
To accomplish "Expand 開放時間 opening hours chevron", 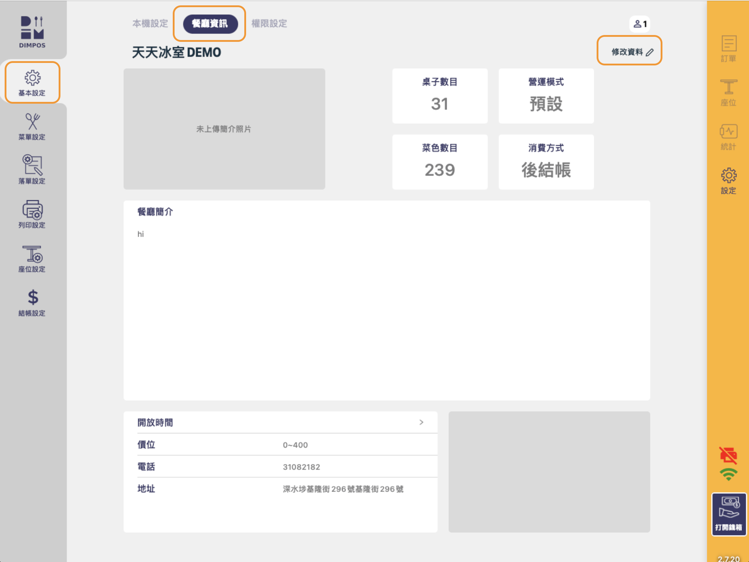I will (421, 422).
